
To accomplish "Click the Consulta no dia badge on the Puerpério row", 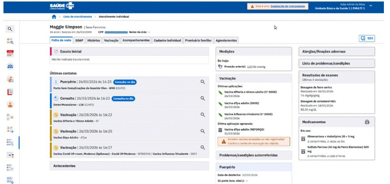I will pos(125,82).
